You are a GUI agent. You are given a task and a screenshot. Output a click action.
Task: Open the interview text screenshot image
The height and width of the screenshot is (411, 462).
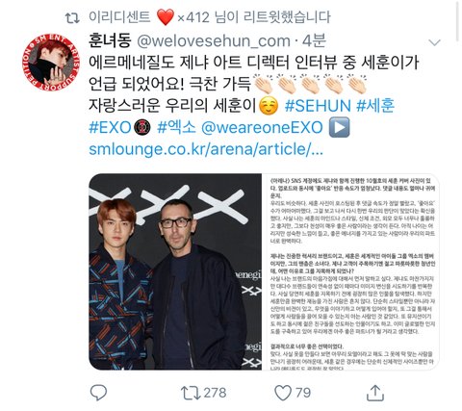(x=350, y=271)
